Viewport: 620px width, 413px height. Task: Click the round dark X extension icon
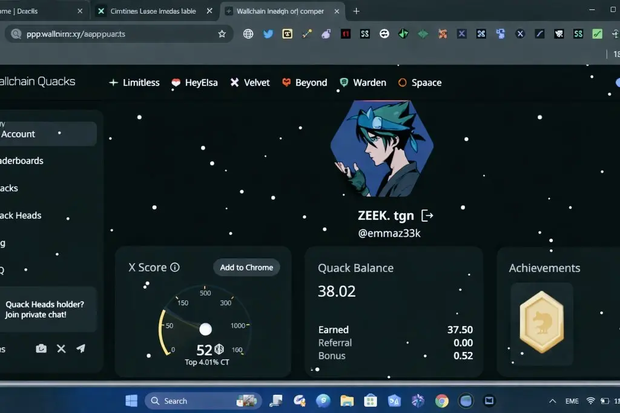[520, 34]
